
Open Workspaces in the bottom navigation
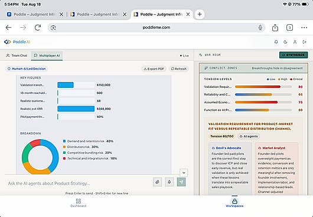pos(234,203)
